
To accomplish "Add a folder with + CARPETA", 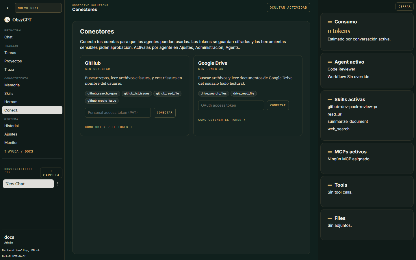I will coord(51,173).
